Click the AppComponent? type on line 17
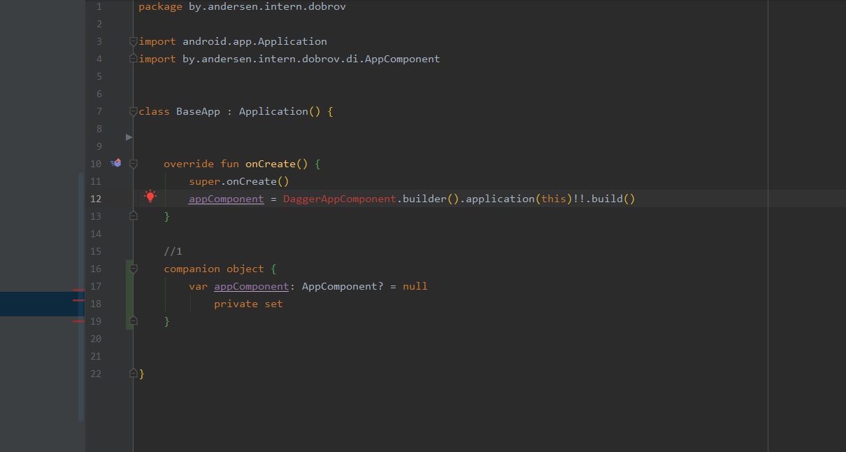Image resolution: width=846 pixels, height=452 pixels. [343, 286]
